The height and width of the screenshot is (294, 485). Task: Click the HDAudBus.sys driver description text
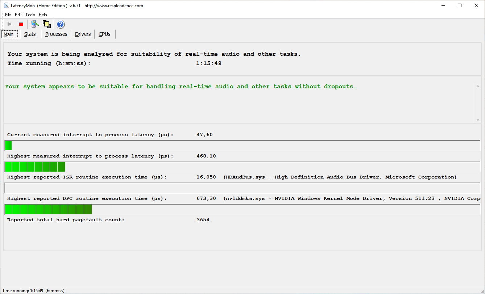tap(340, 177)
